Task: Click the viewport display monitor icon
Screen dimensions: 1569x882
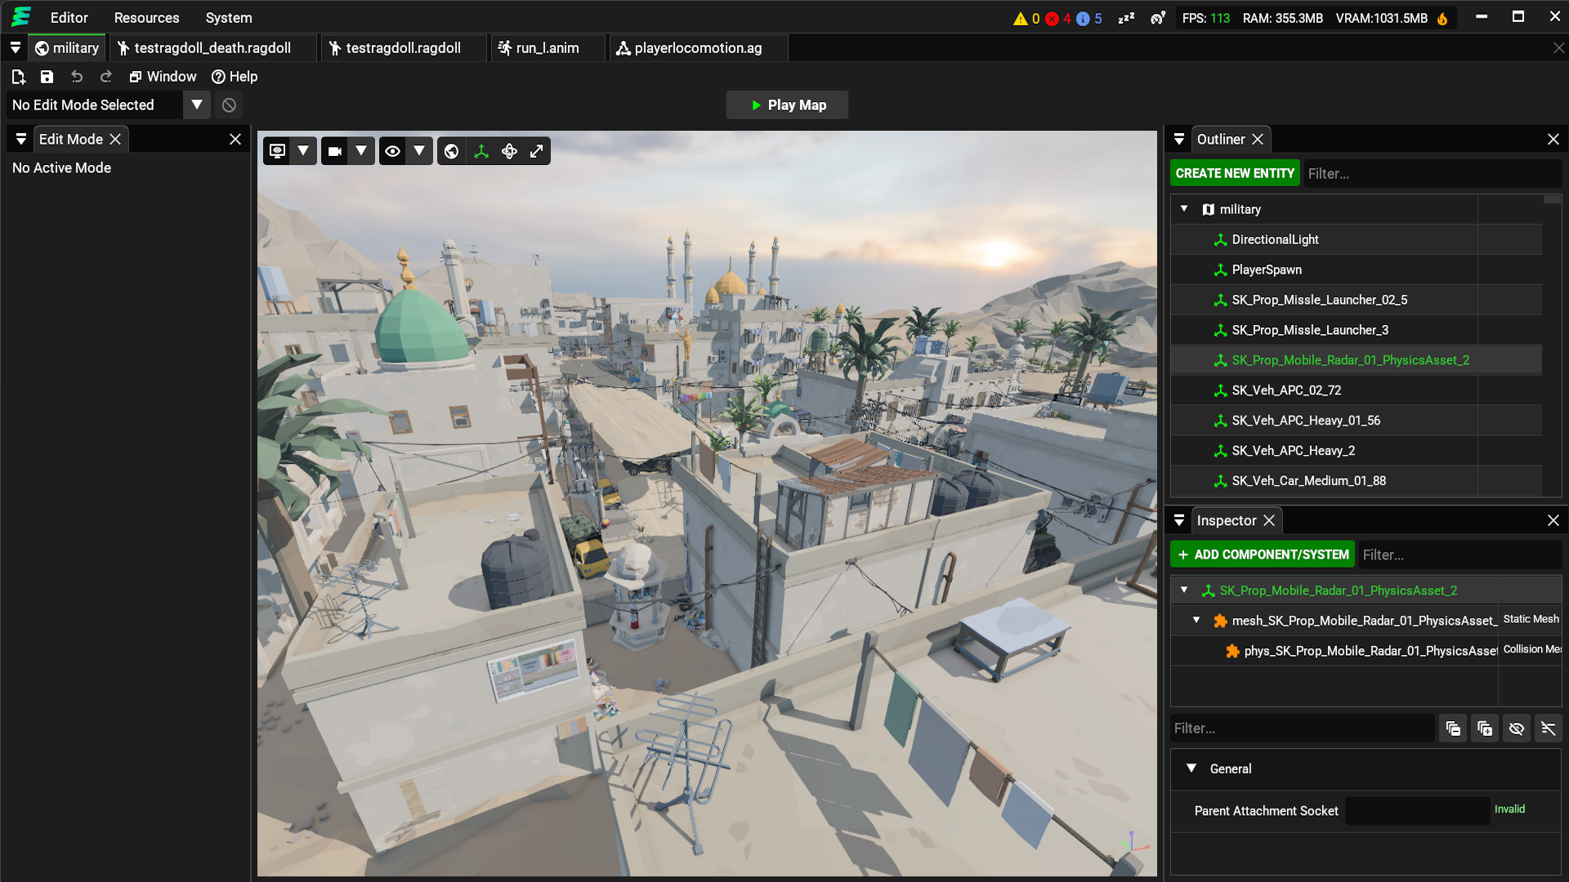Action: (278, 151)
